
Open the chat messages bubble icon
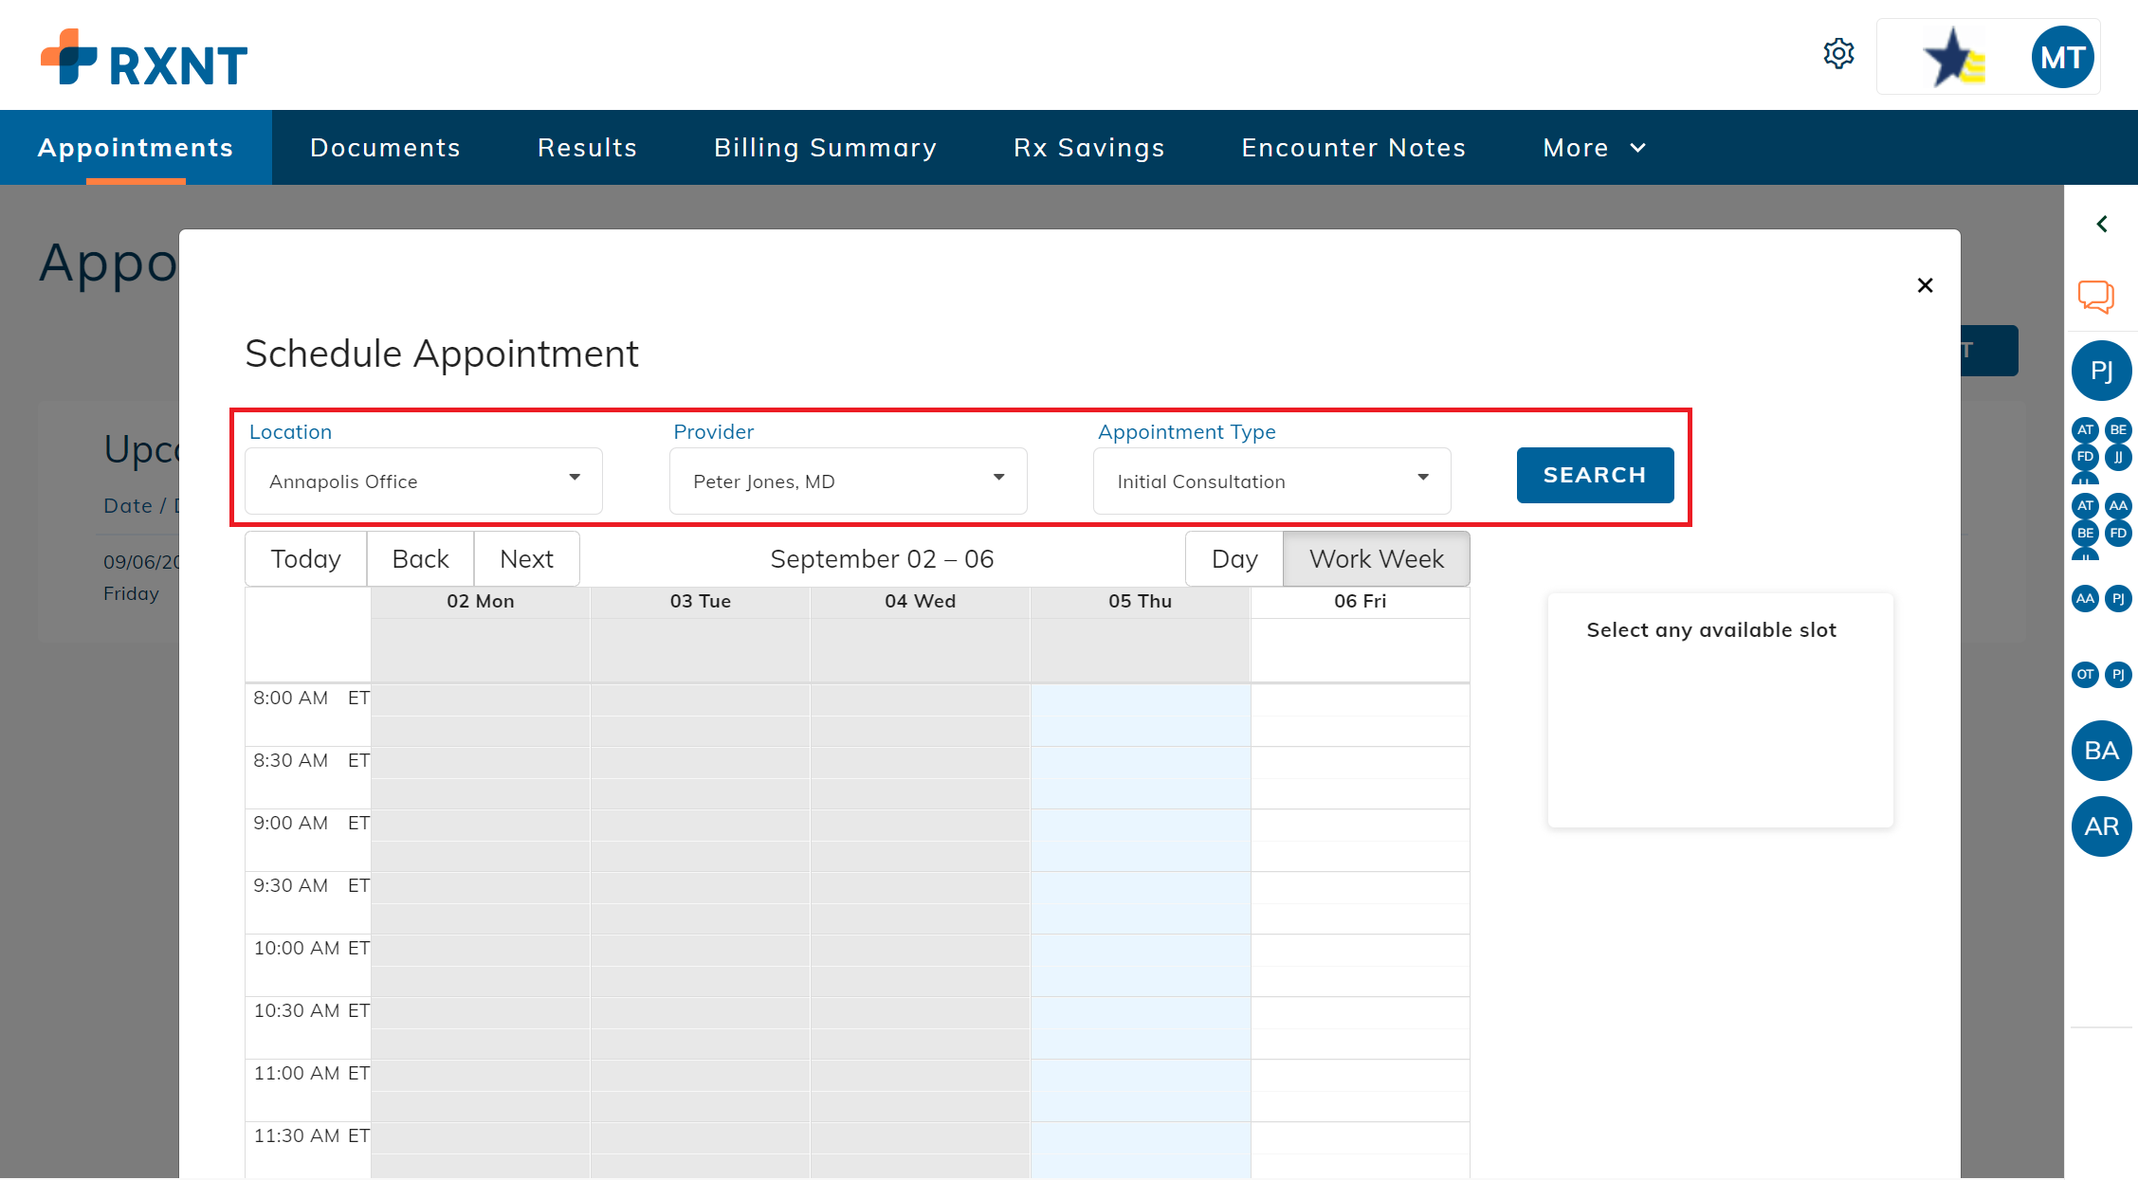[2096, 296]
